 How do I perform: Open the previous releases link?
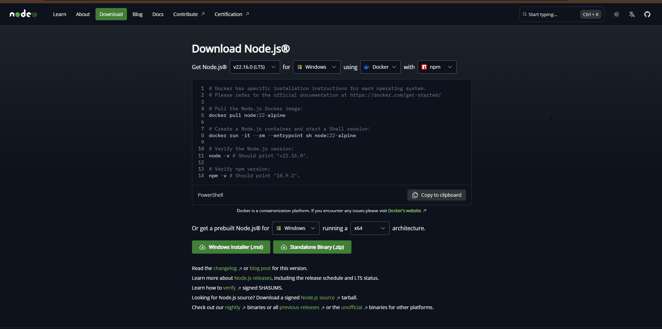pyautogui.click(x=299, y=307)
